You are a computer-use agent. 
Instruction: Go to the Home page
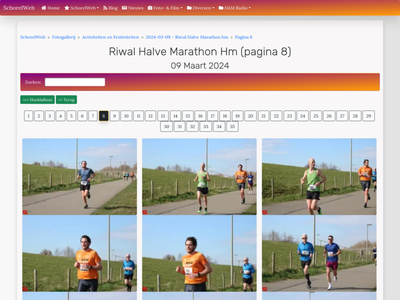pyautogui.click(x=50, y=8)
